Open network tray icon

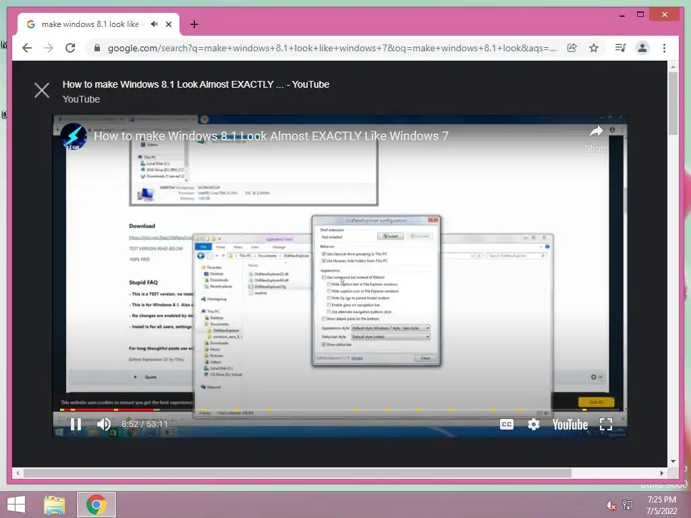(x=628, y=505)
